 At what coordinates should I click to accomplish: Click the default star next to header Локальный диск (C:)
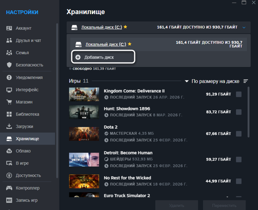(125, 27)
